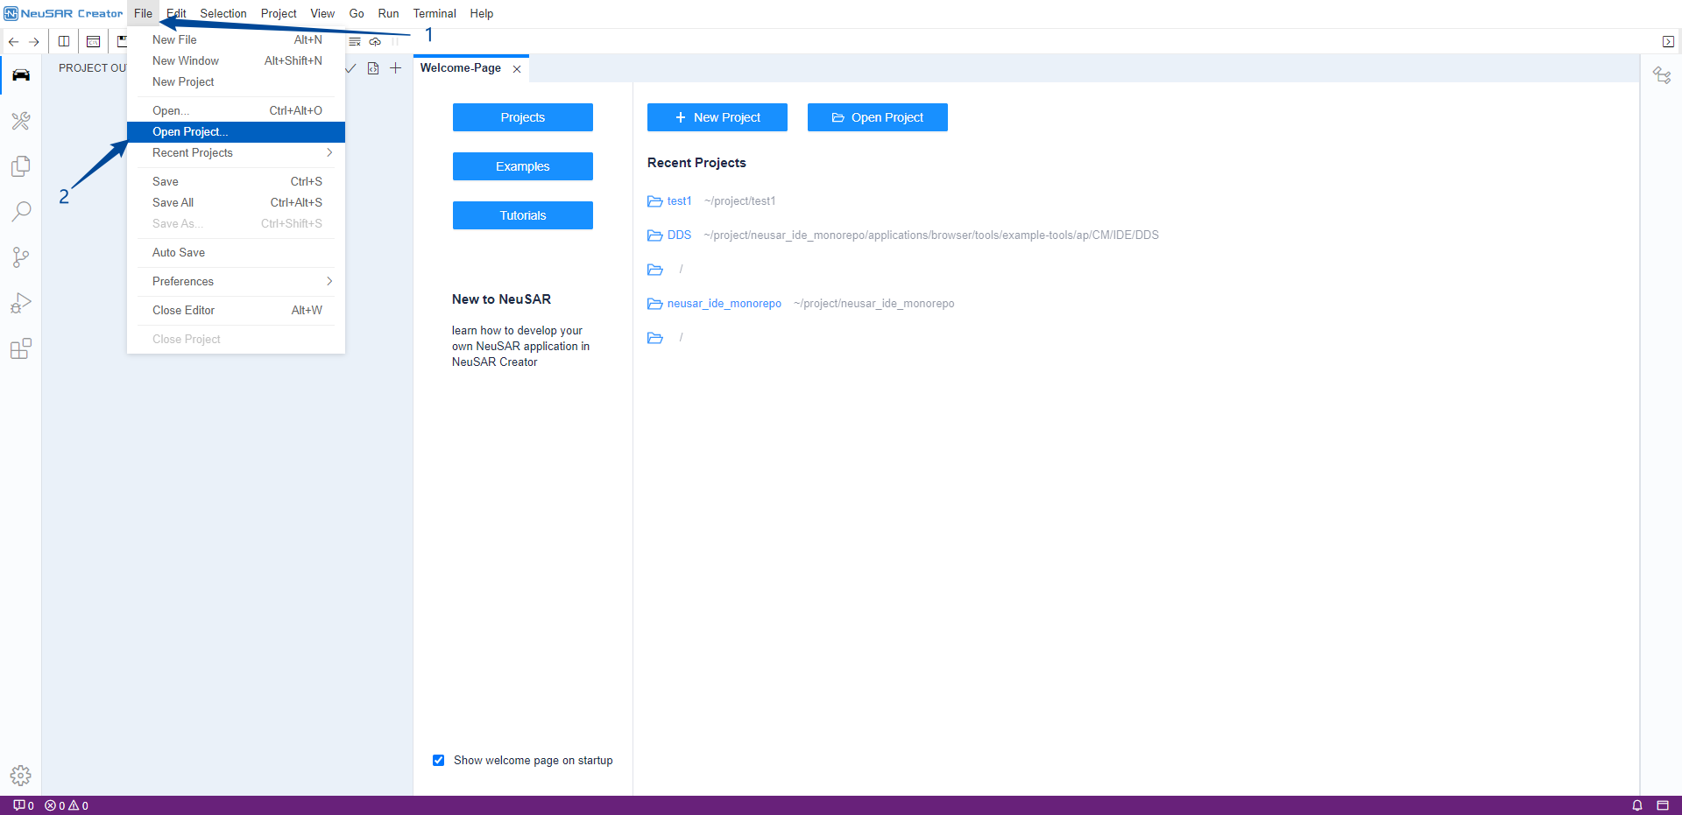Close the Welcome-Page tab
This screenshot has width=1682, height=815.
[517, 68]
